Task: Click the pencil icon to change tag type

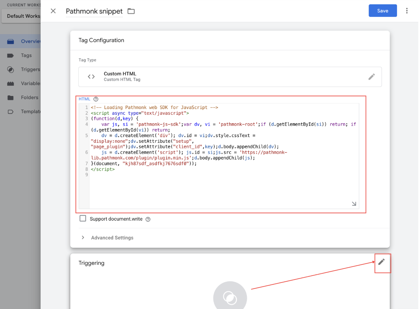Action: (x=371, y=77)
